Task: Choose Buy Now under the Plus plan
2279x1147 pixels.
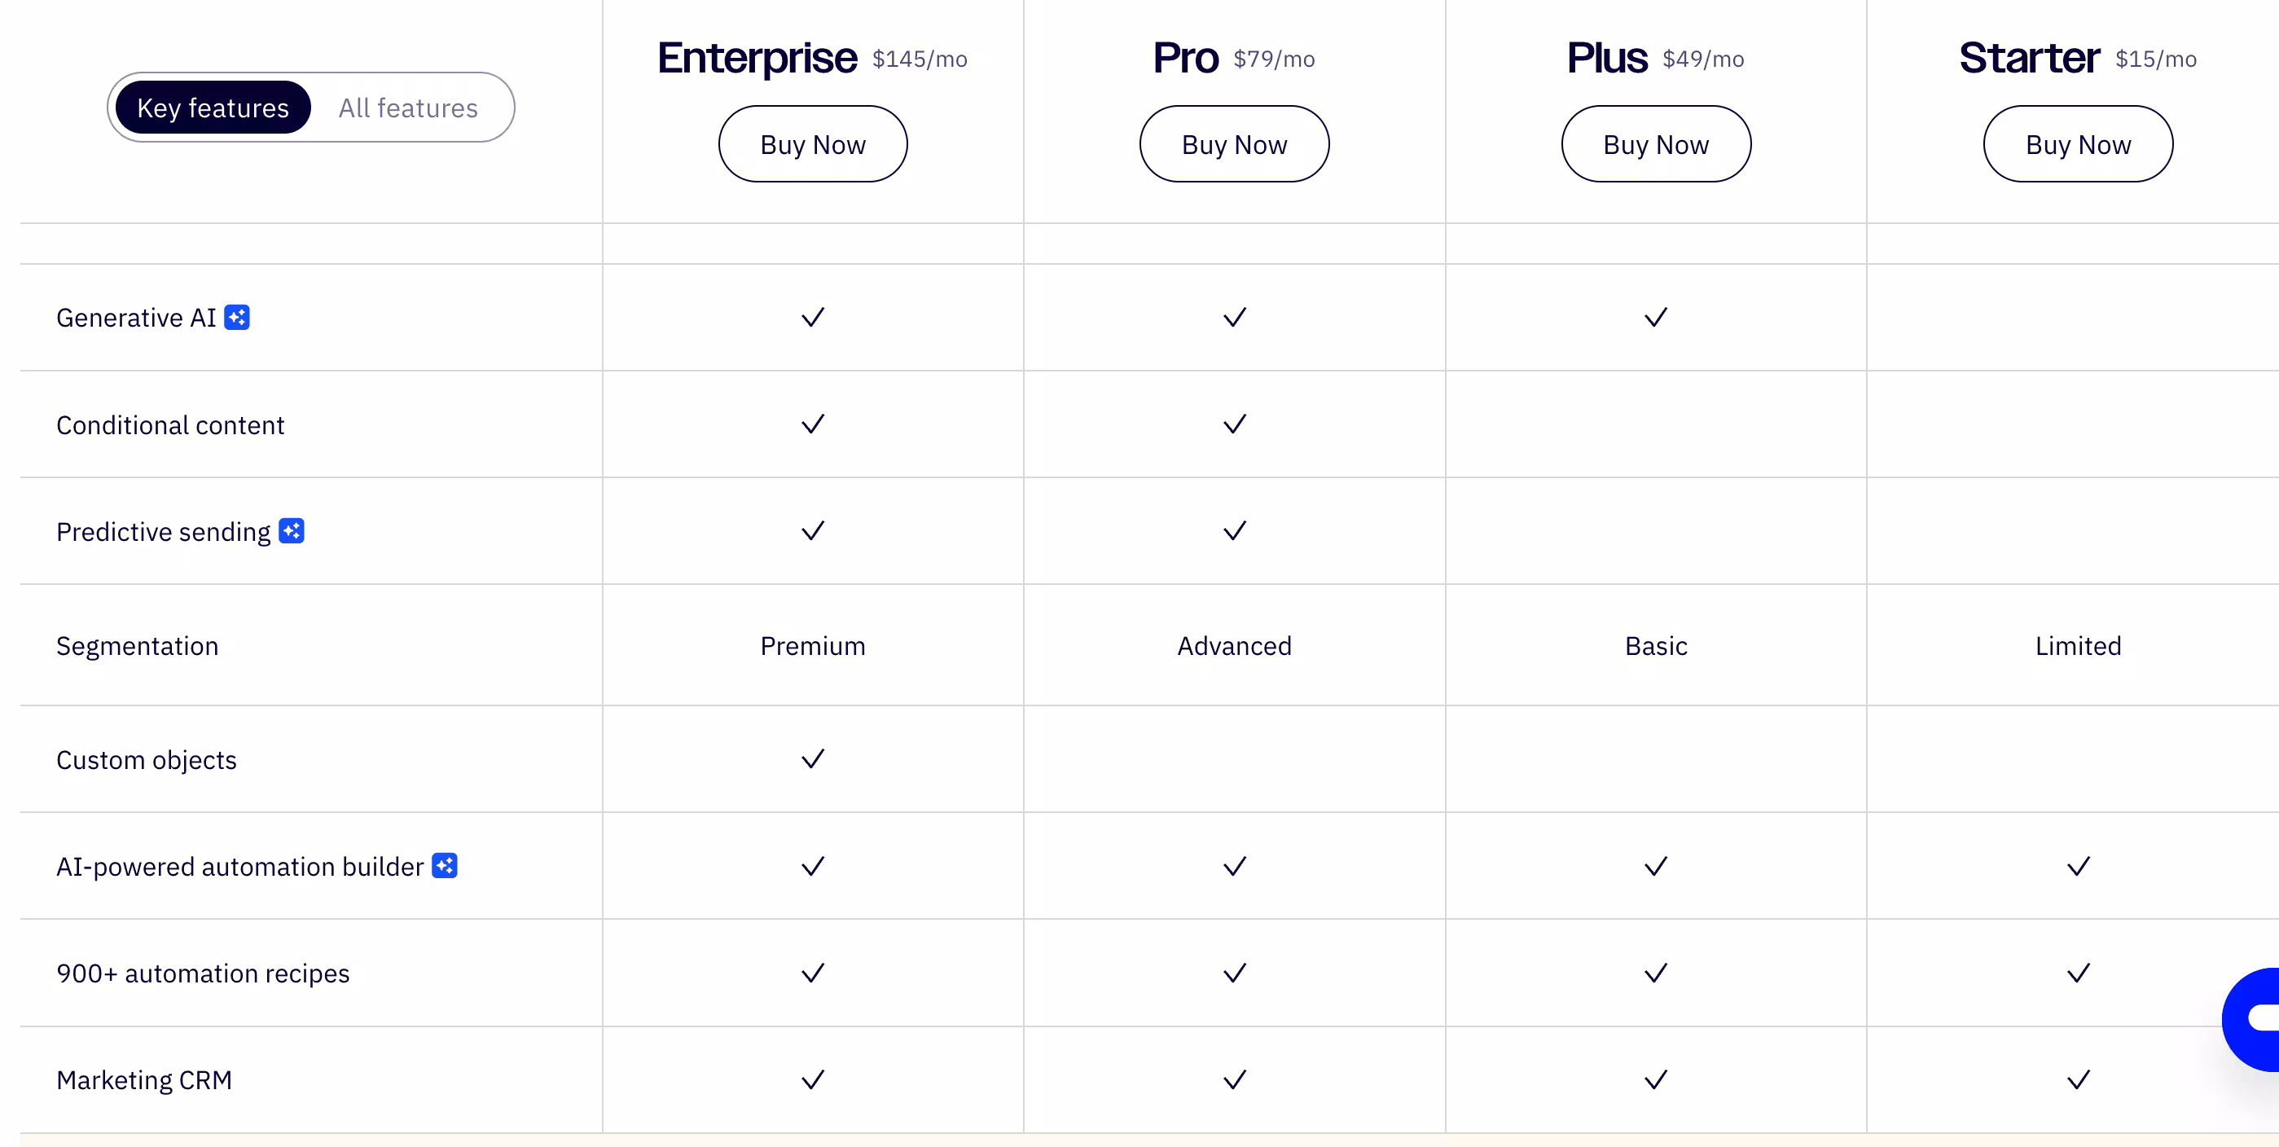Action: pos(1655,144)
